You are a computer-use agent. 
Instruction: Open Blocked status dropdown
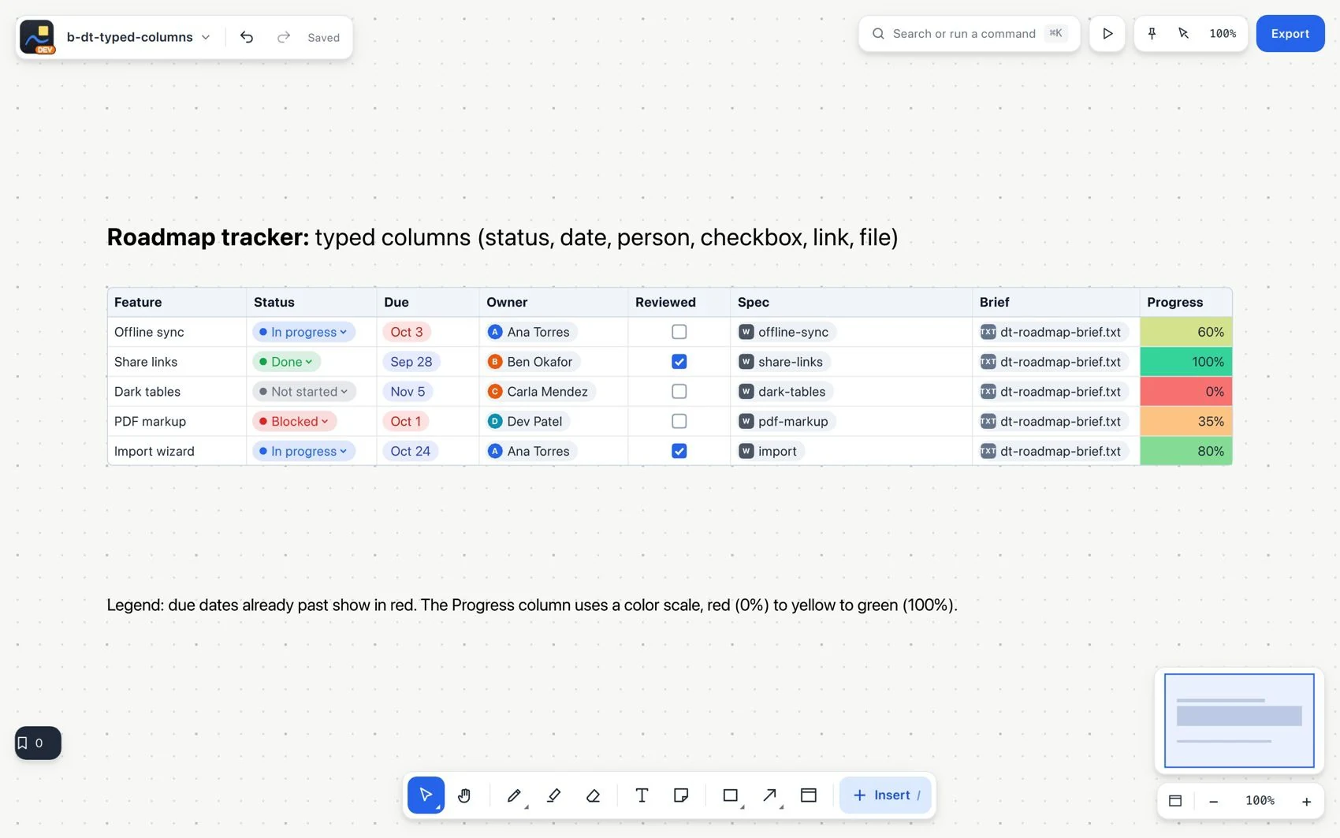pyautogui.click(x=294, y=421)
